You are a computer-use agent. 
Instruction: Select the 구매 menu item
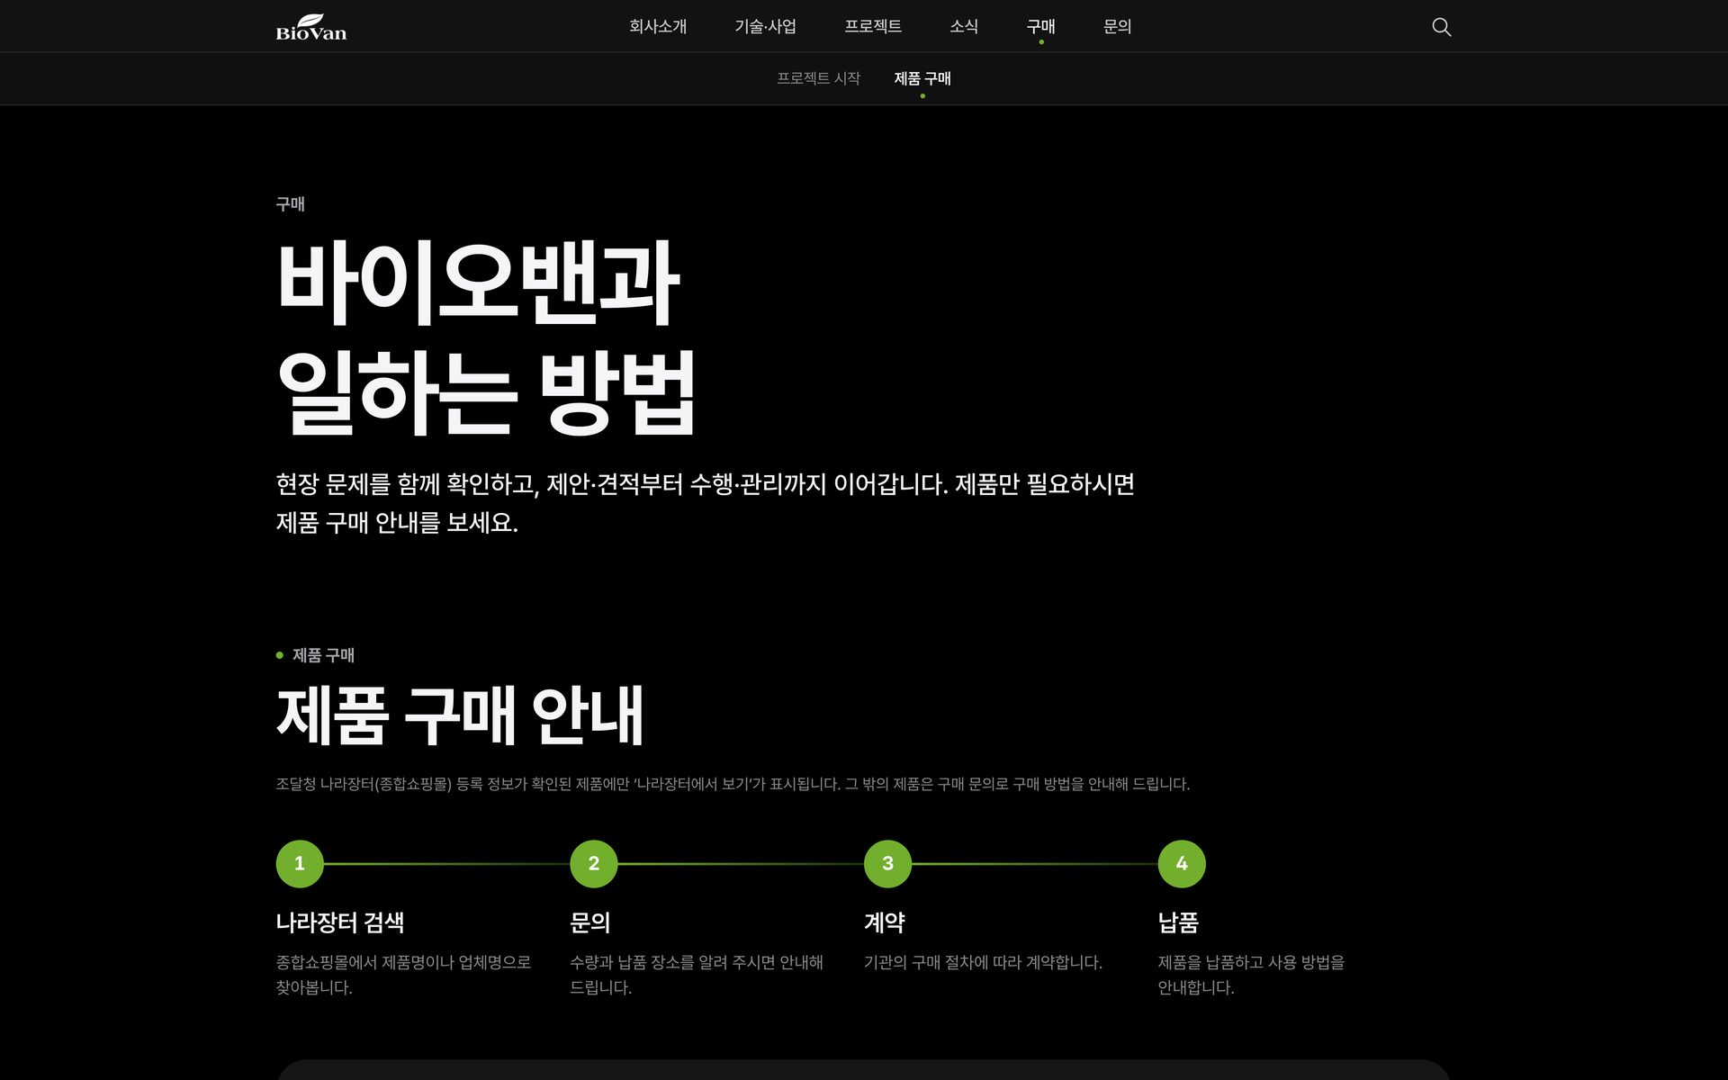tap(1041, 27)
